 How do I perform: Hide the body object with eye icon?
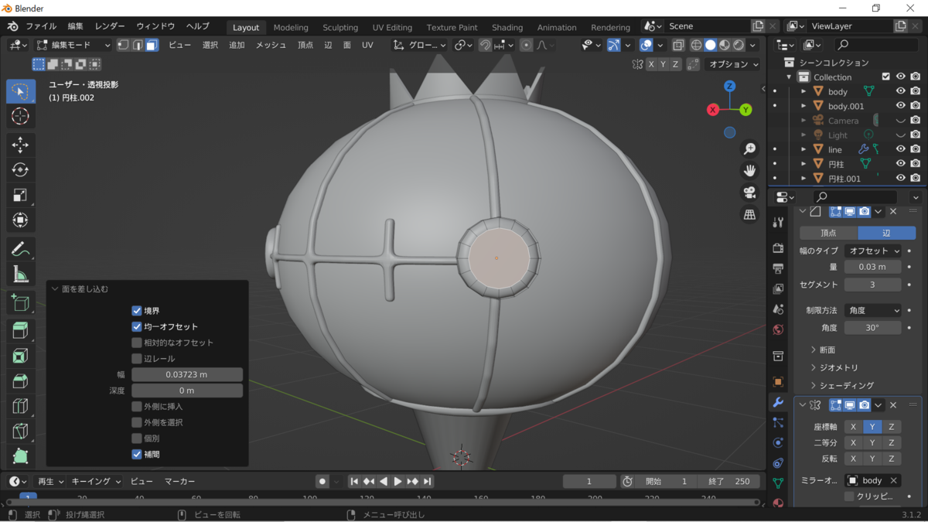[900, 91]
